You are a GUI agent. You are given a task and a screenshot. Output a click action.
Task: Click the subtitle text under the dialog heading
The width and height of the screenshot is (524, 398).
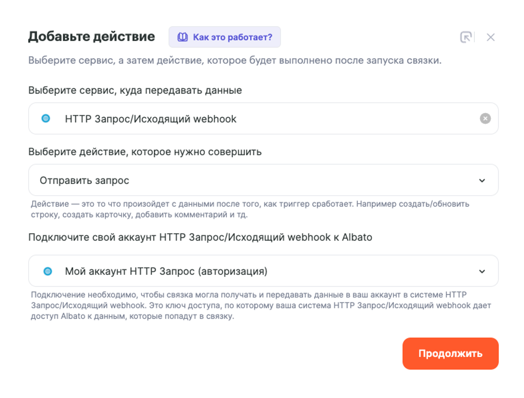pyautogui.click(x=235, y=60)
